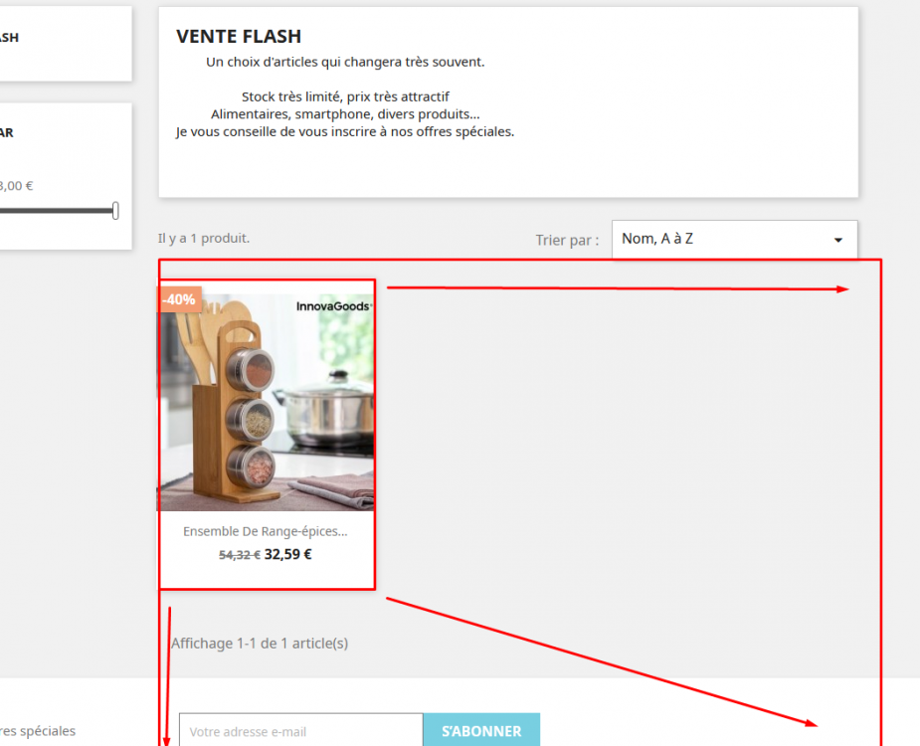This screenshot has height=746, width=920.
Task: Click the -40% discount badge
Action: tap(180, 299)
